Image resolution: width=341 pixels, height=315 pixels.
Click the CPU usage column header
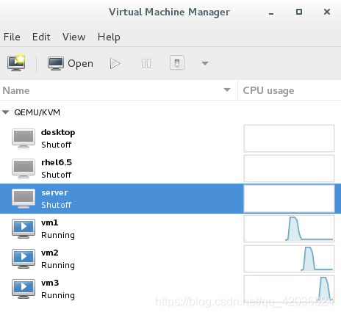point(290,90)
